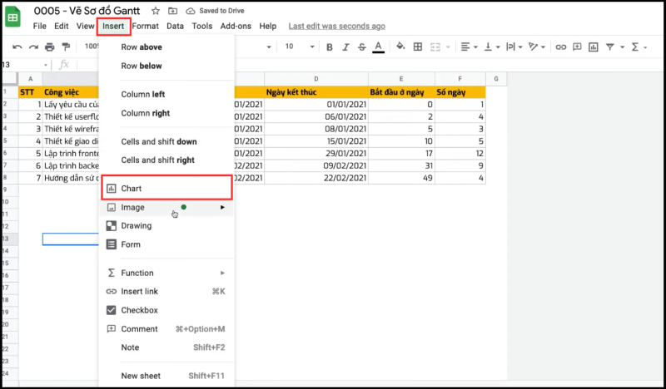Select Form in the Insert menu
666x389 pixels.
[x=166, y=244]
